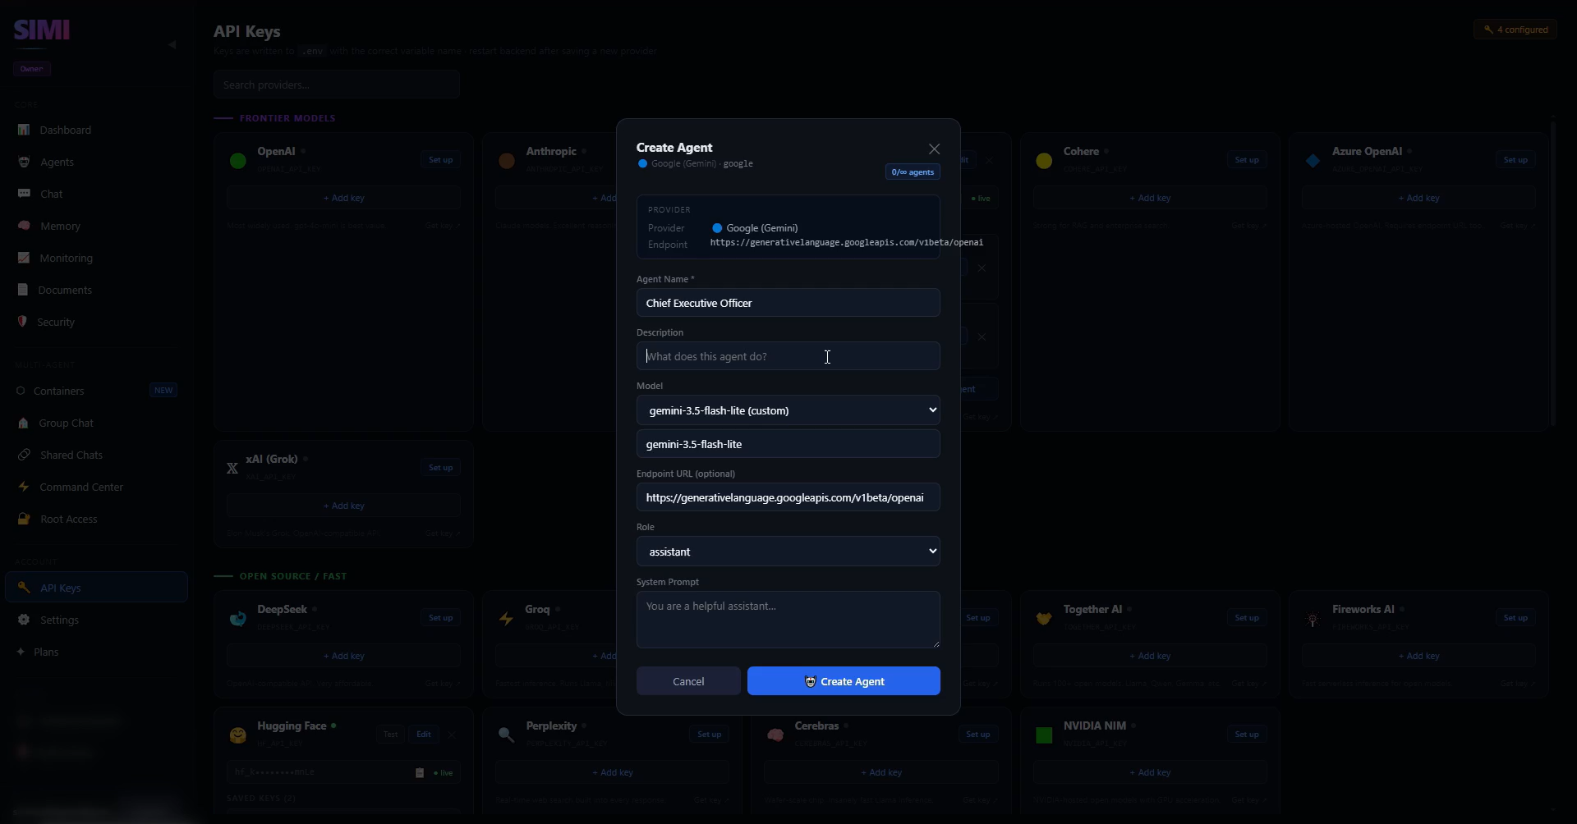The width and height of the screenshot is (1577, 824).
Task: Click Set up on the Azure OpenAI card
Action: (x=1515, y=160)
